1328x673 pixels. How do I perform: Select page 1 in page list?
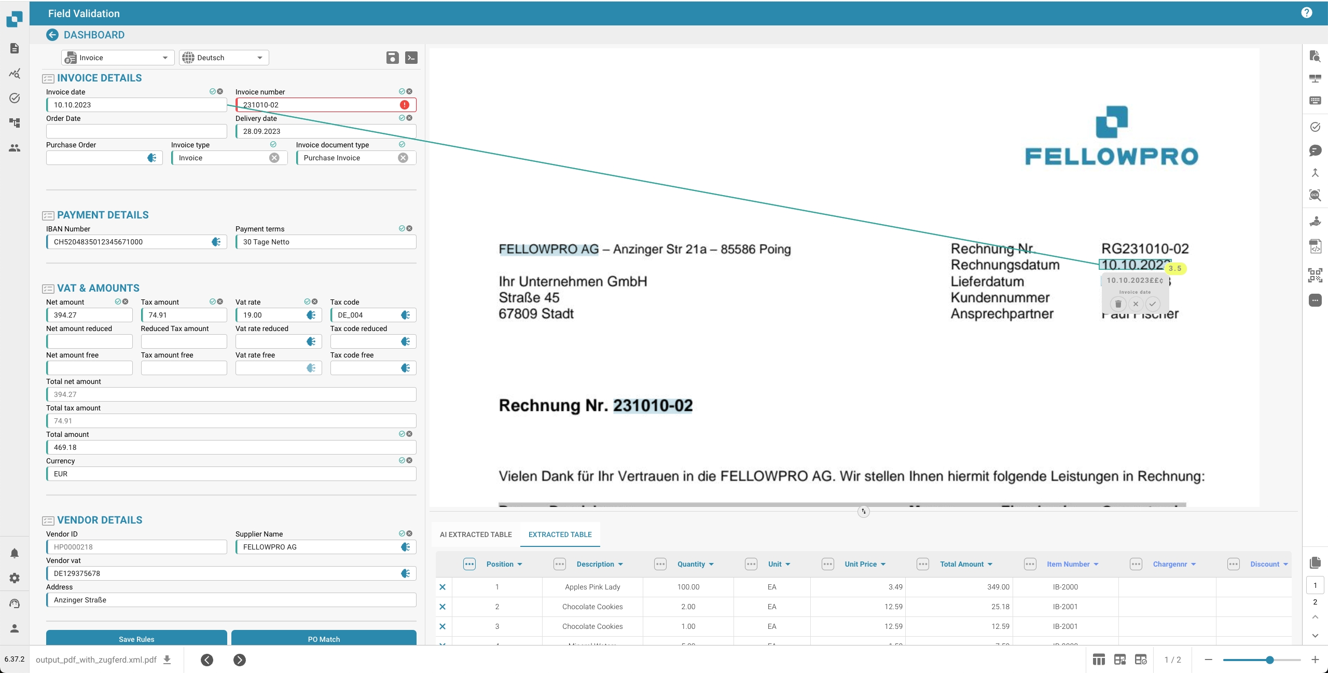(x=1315, y=585)
